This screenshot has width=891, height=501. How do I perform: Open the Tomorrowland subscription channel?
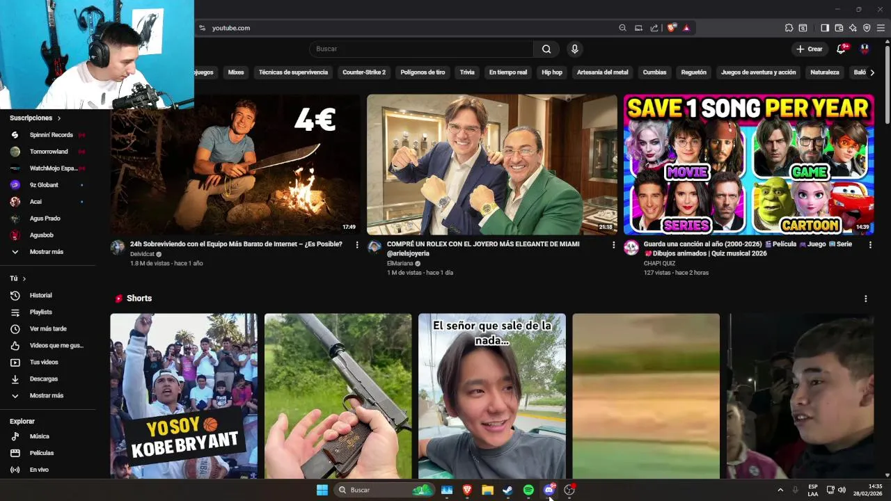(x=48, y=152)
